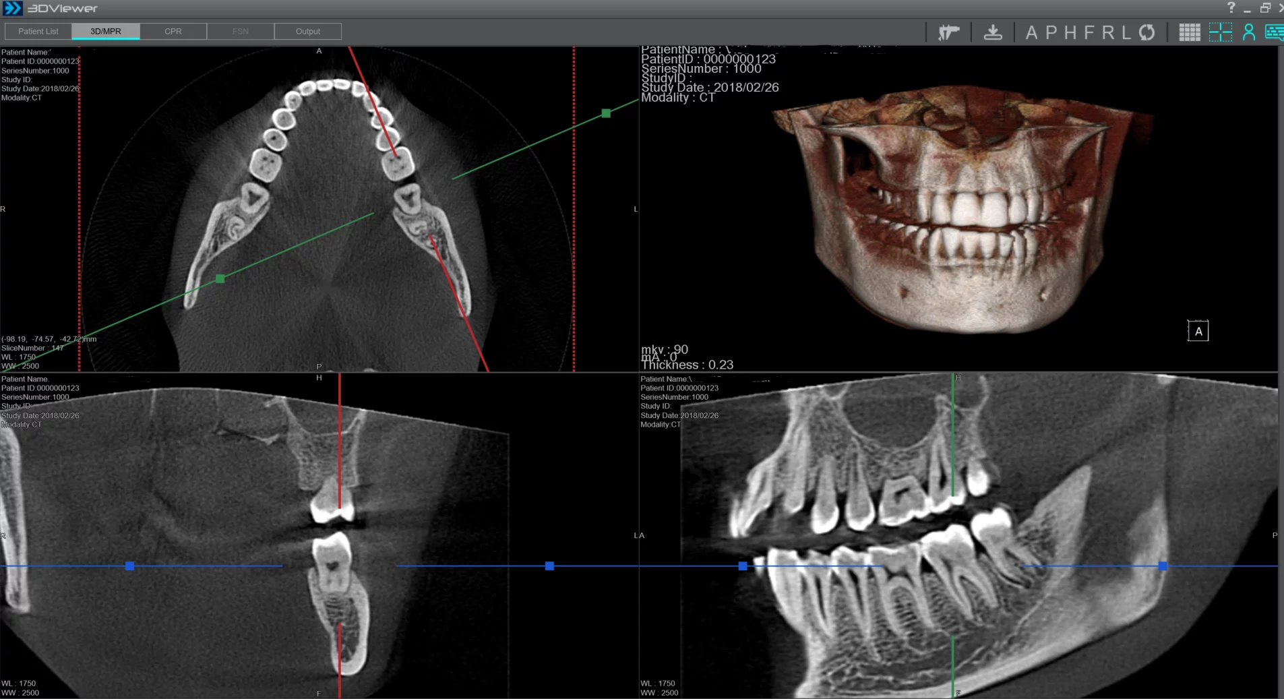The height and width of the screenshot is (699, 1284).
Task: Set 3D view to Foot (F)
Action: pyautogui.click(x=1089, y=32)
